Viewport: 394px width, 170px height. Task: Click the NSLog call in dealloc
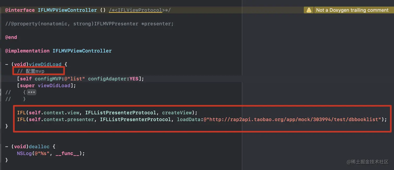[x=24, y=153]
